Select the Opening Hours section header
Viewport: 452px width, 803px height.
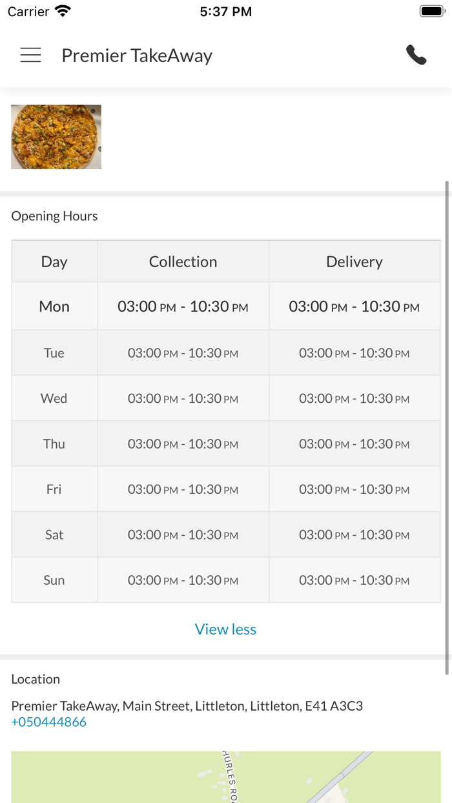click(x=54, y=216)
